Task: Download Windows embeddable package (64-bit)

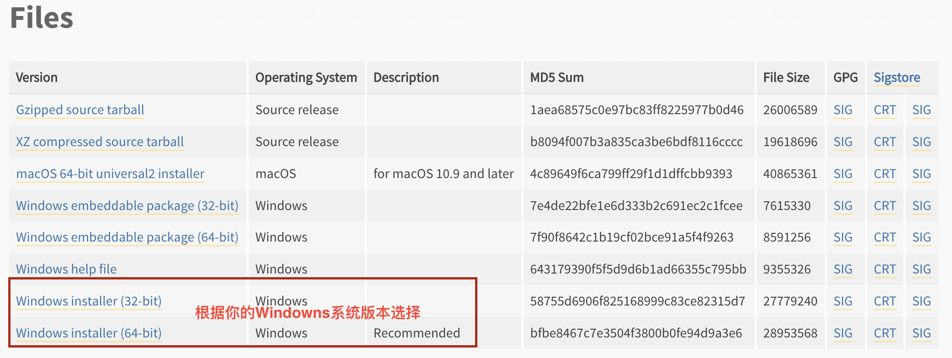Action: pos(127,237)
